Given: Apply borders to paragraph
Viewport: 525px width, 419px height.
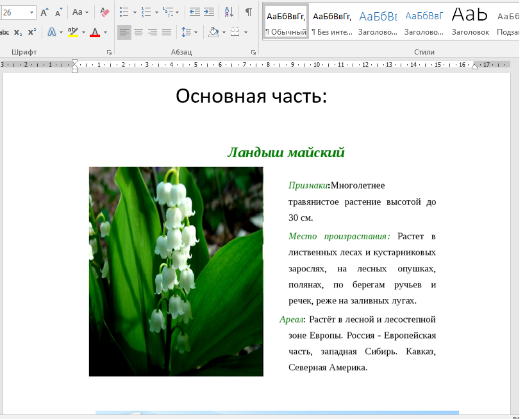Looking at the screenshot, I should (235, 32).
